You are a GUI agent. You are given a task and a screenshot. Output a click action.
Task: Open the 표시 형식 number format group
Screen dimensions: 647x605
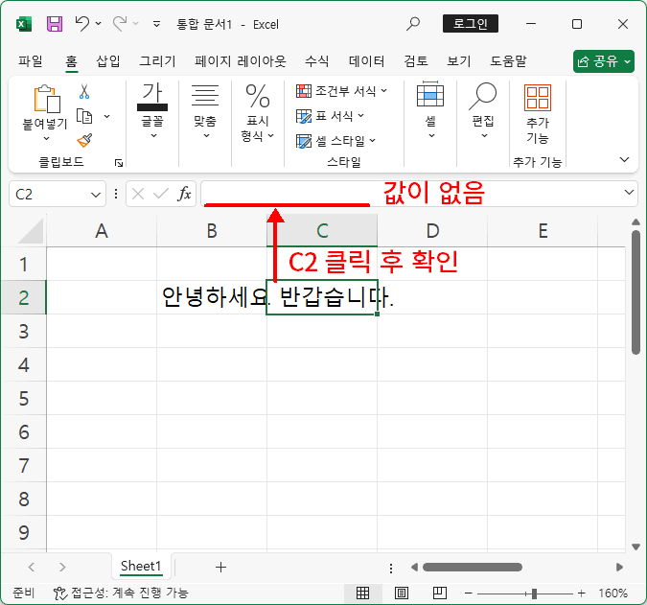pyautogui.click(x=258, y=112)
